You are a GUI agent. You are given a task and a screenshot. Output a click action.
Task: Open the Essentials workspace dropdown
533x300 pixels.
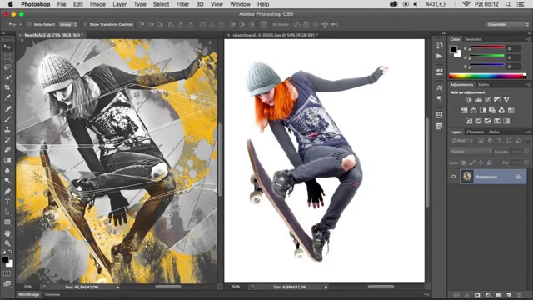[x=508, y=25]
